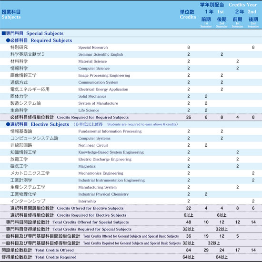The width and height of the screenshot is (262, 262).
Task: Click the Material Science subject name
Action: [x=92, y=61]
